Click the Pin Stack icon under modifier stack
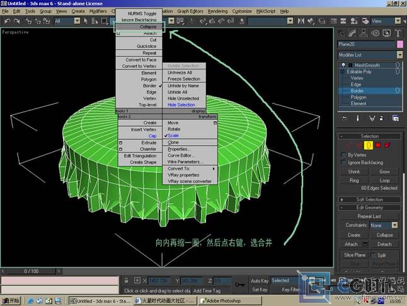The height and width of the screenshot is (306, 407). [x=344, y=119]
